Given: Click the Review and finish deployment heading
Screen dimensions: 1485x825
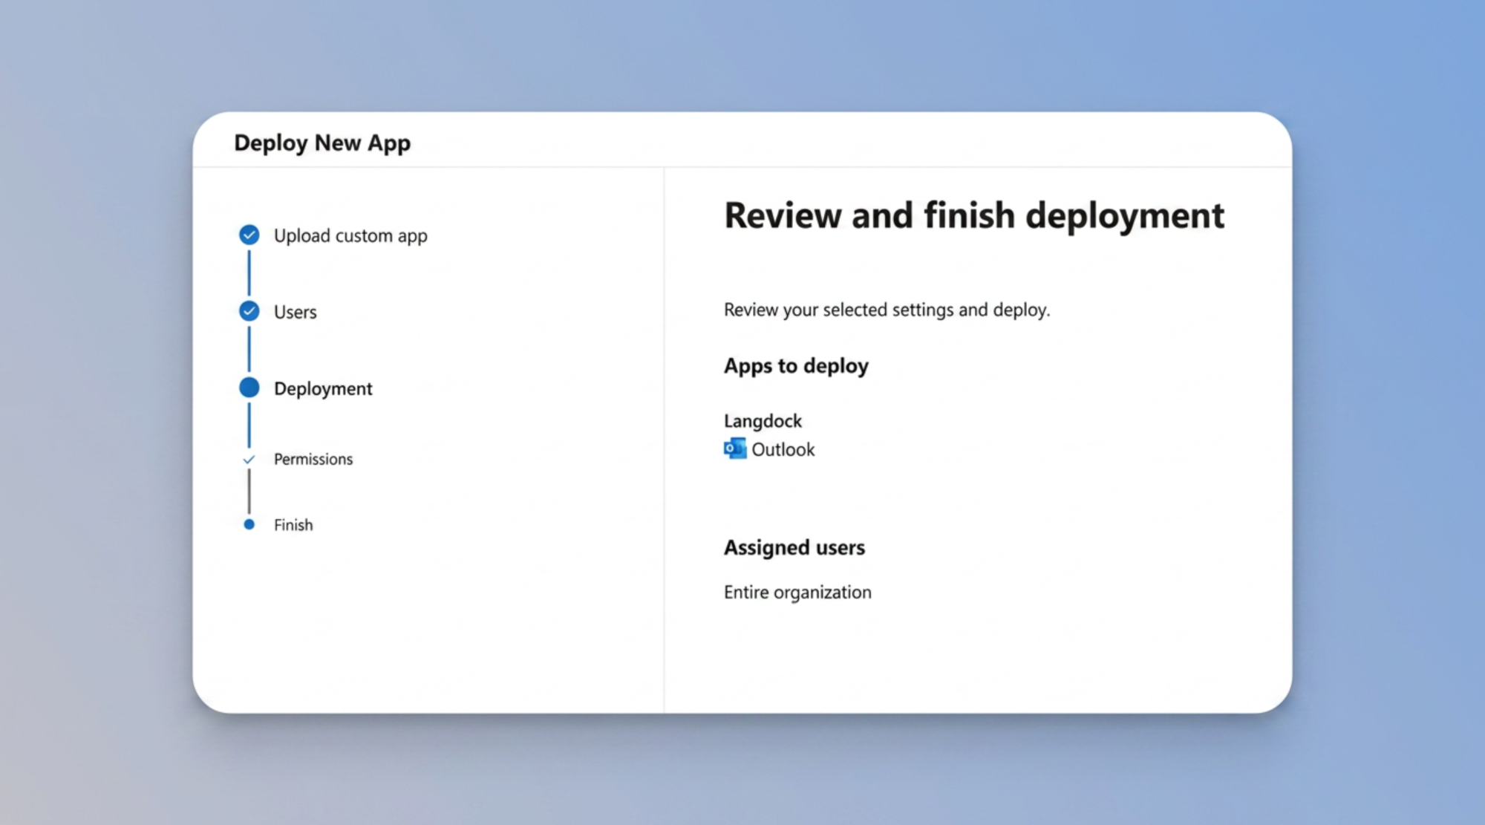Looking at the screenshot, I should 974,216.
